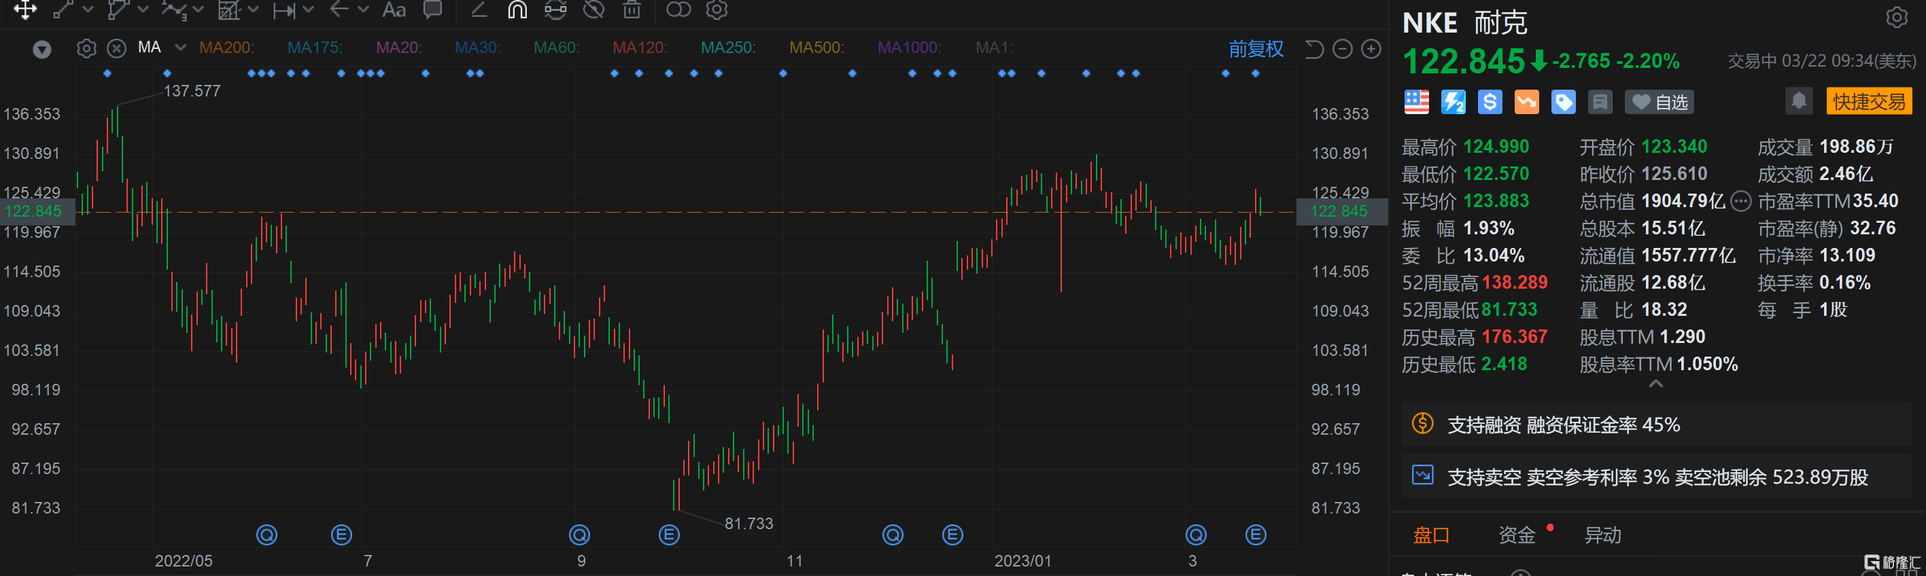Viewport: 1926px width, 576px height.
Task: Toggle the drawing sync lock icon
Action: pos(555,9)
